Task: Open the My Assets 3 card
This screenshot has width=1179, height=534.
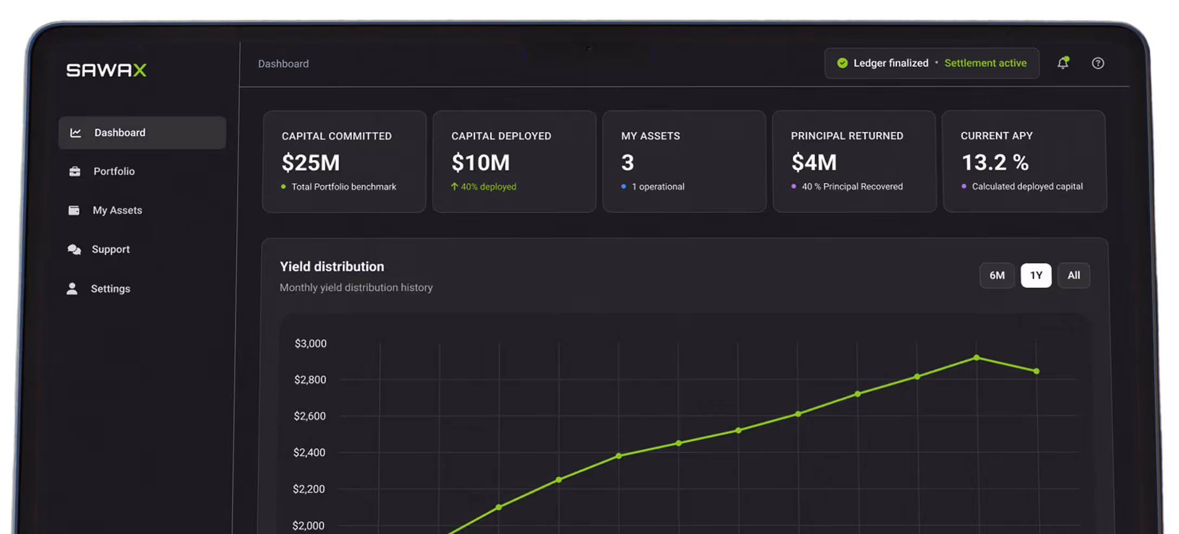Action: click(684, 161)
